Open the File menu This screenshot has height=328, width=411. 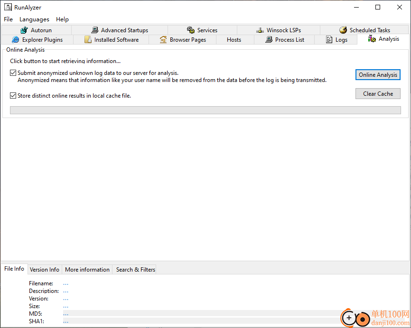[8, 19]
